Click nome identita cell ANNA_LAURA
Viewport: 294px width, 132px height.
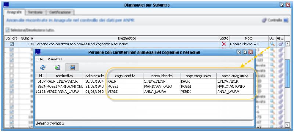(162, 92)
